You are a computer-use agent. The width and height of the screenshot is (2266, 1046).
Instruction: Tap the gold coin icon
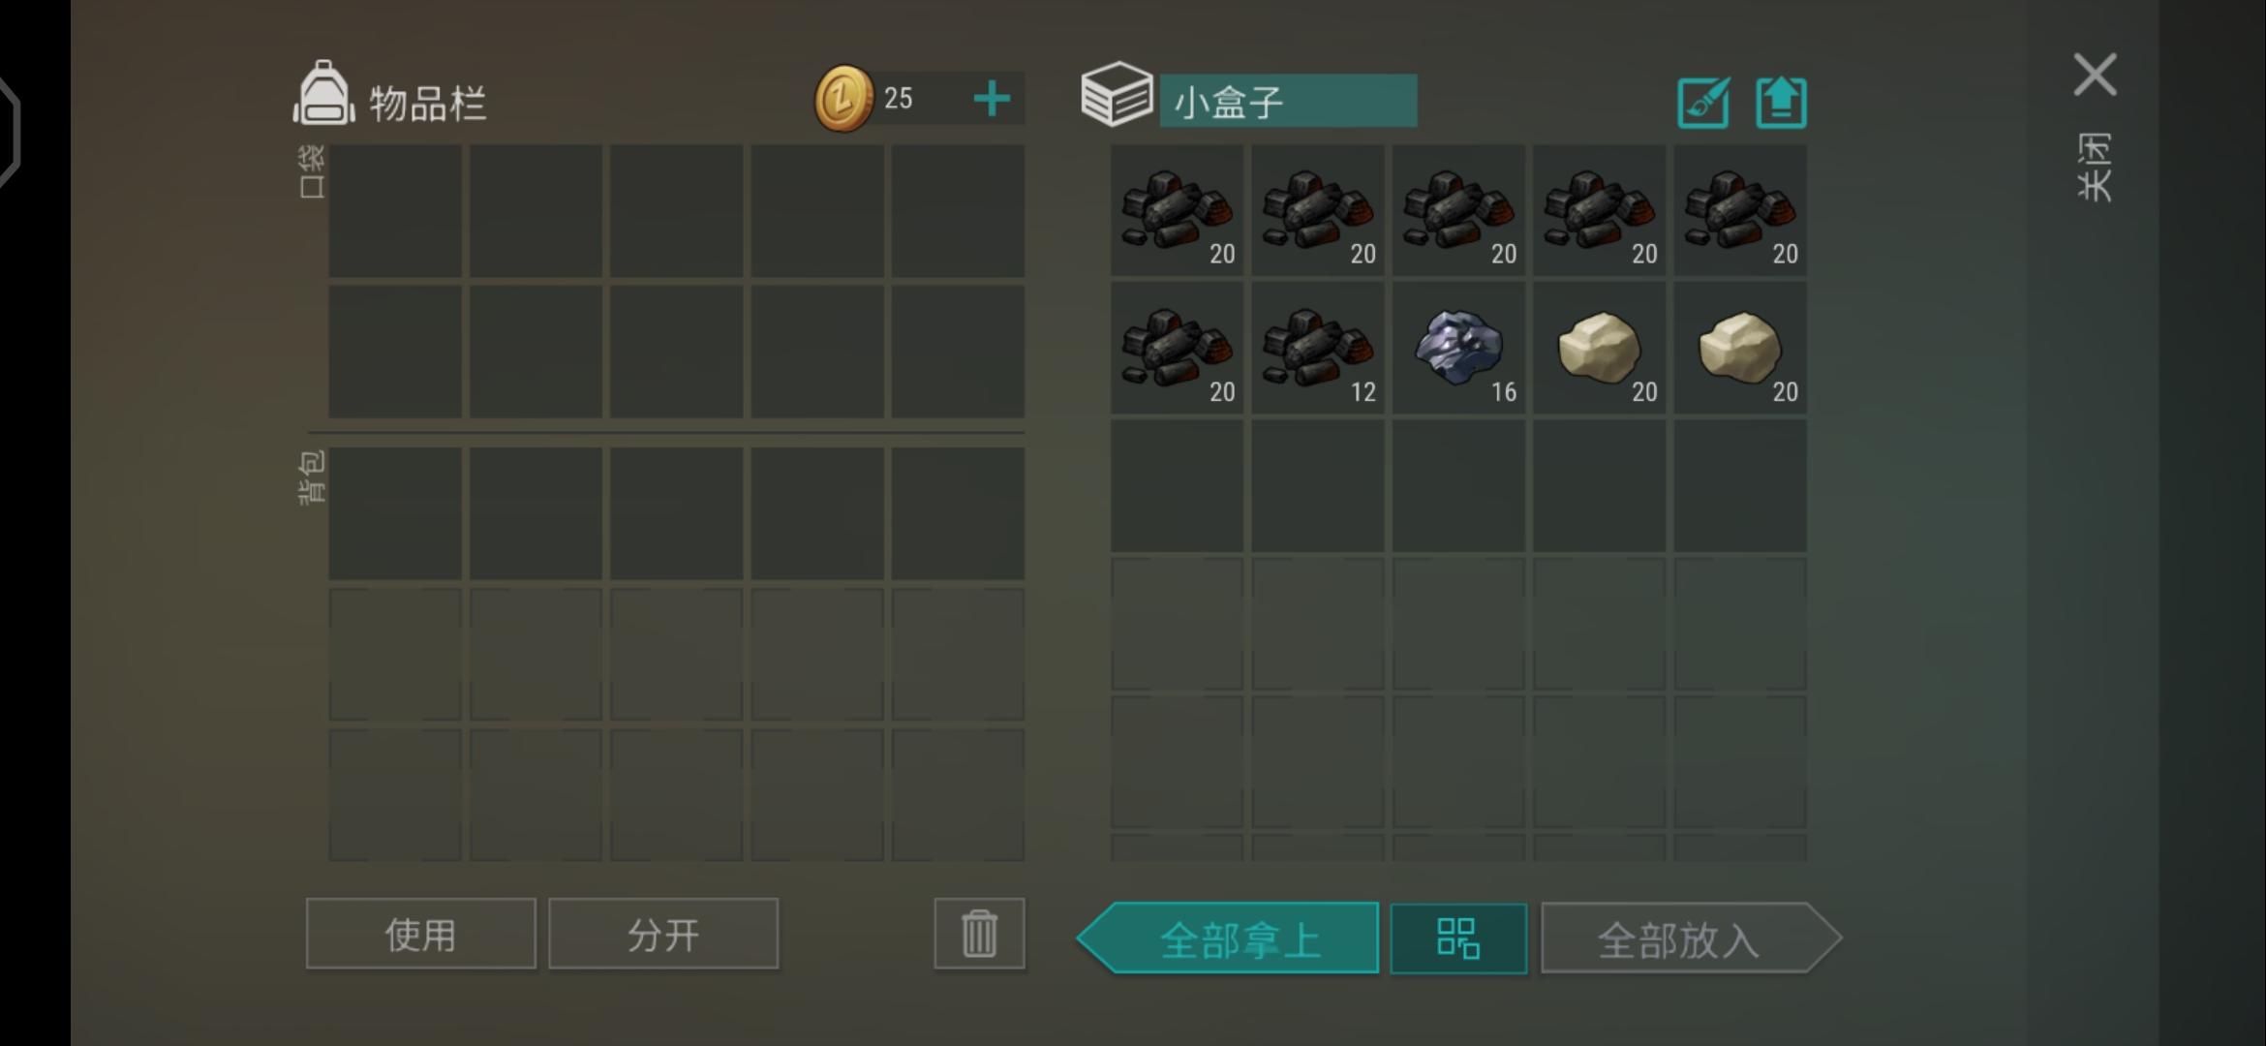tap(843, 98)
